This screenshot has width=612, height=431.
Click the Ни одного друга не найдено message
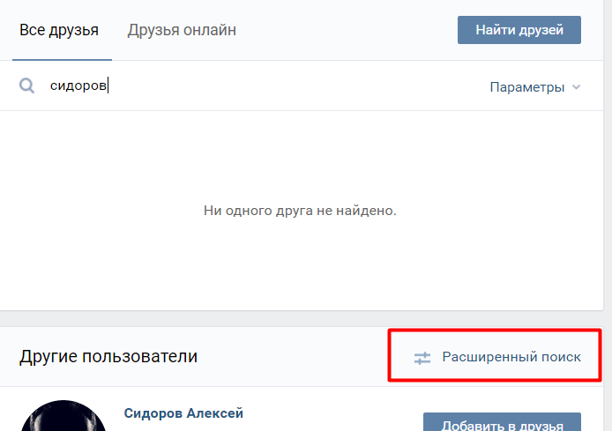pos(300,211)
